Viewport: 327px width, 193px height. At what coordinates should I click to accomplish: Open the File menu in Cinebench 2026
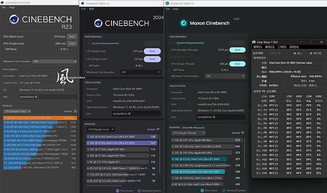pos(168,9)
